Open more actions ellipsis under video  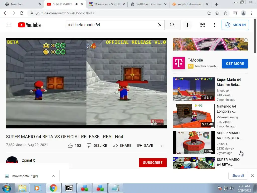coord(162,146)
